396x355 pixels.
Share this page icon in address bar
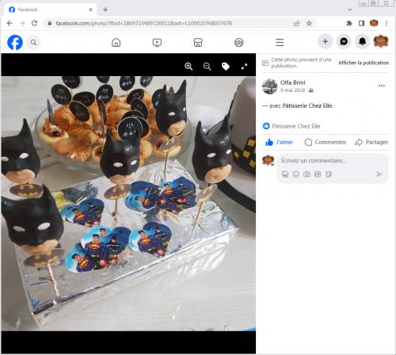click(x=297, y=23)
